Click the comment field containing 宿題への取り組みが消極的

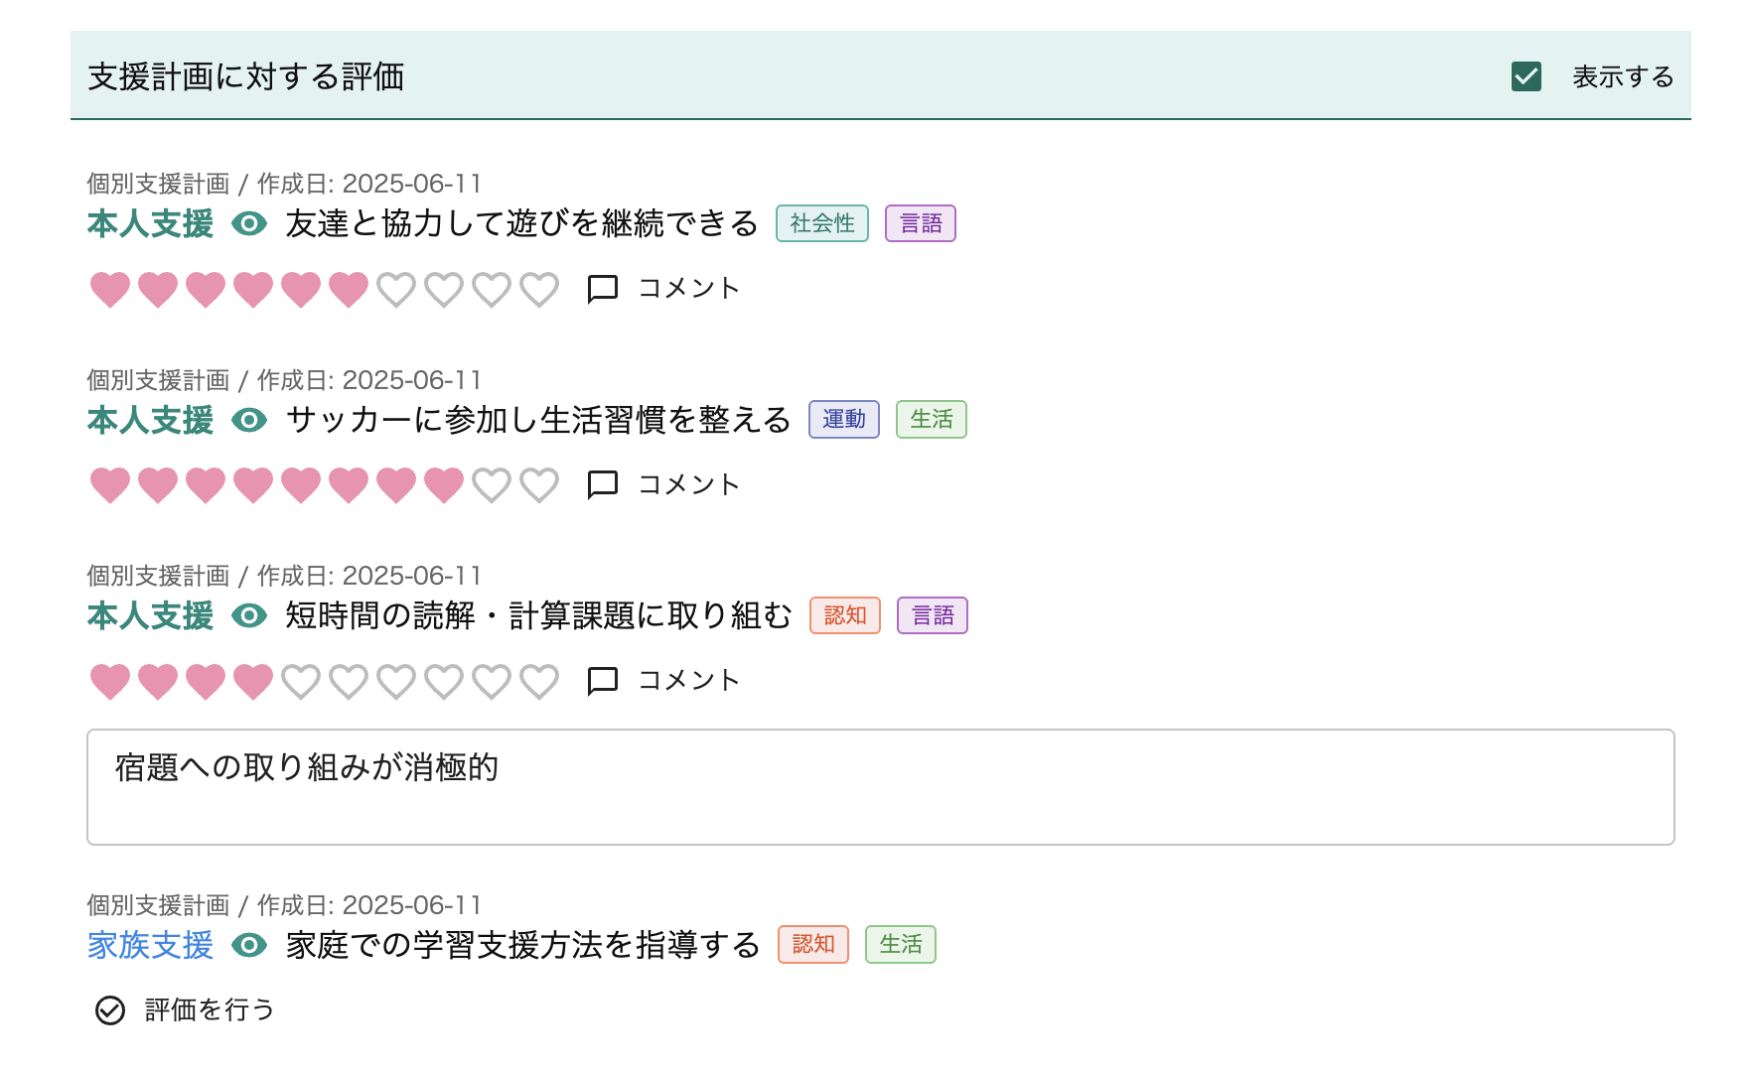[x=880, y=787]
